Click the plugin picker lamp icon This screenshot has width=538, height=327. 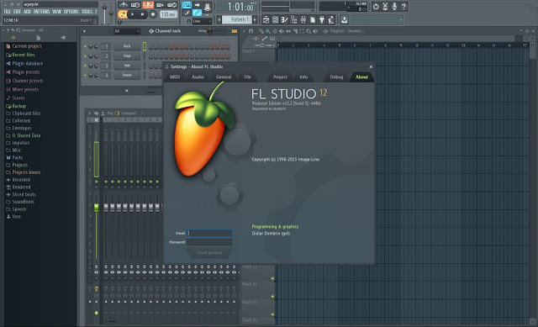(322, 20)
